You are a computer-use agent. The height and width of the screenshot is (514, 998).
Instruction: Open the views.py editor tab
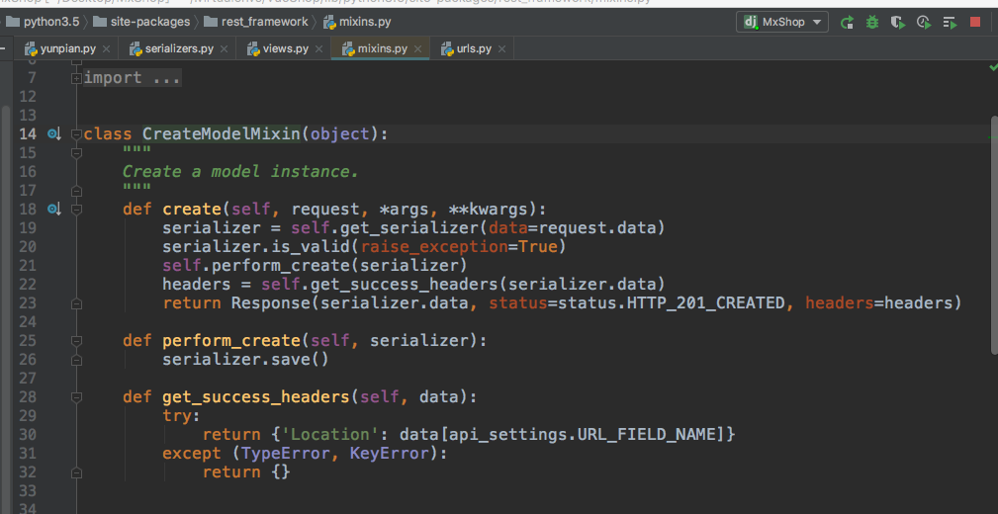pos(283,49)
